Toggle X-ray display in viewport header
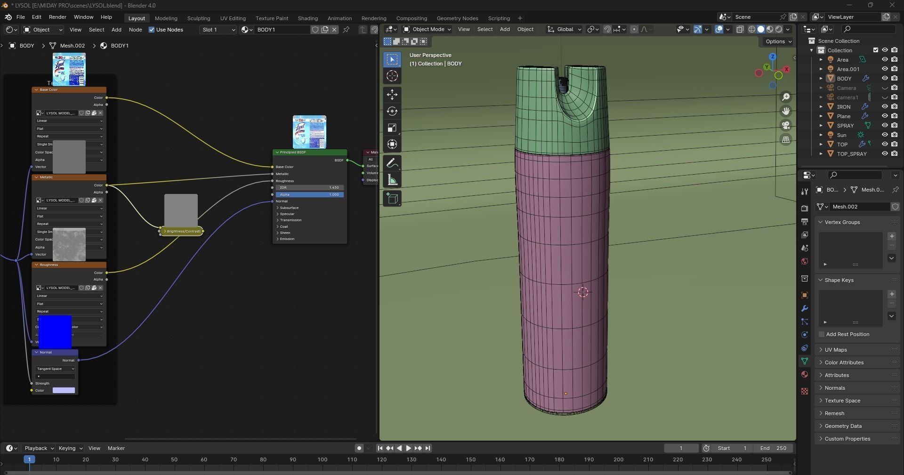This screenshot has height=475, width=904. point(740,29)
